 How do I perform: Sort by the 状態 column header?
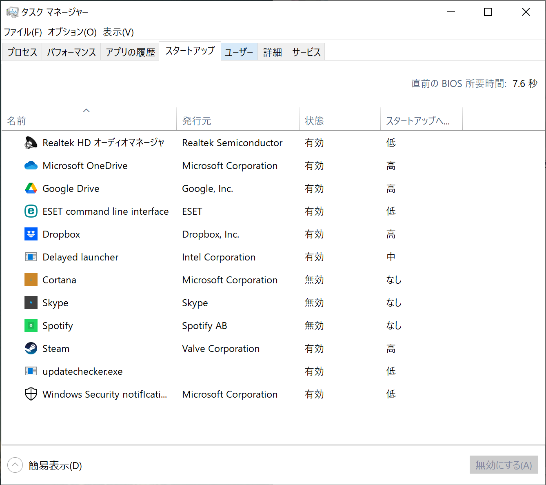tap(340, 119)
